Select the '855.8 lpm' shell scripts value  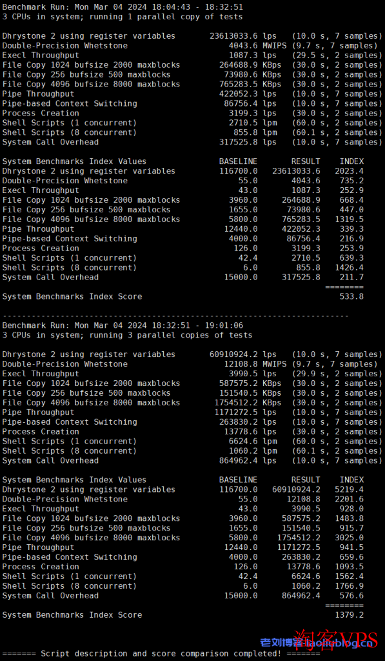tap(255, 132)
